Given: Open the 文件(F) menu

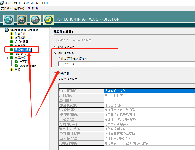Looking at the screenshot, I should pyautogui.click(x=6, y=8).
